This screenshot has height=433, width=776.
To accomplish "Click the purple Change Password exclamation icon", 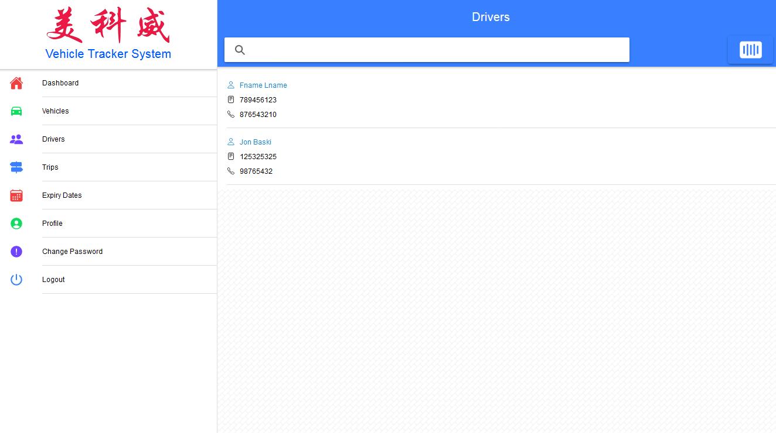I will click(16, 252).
